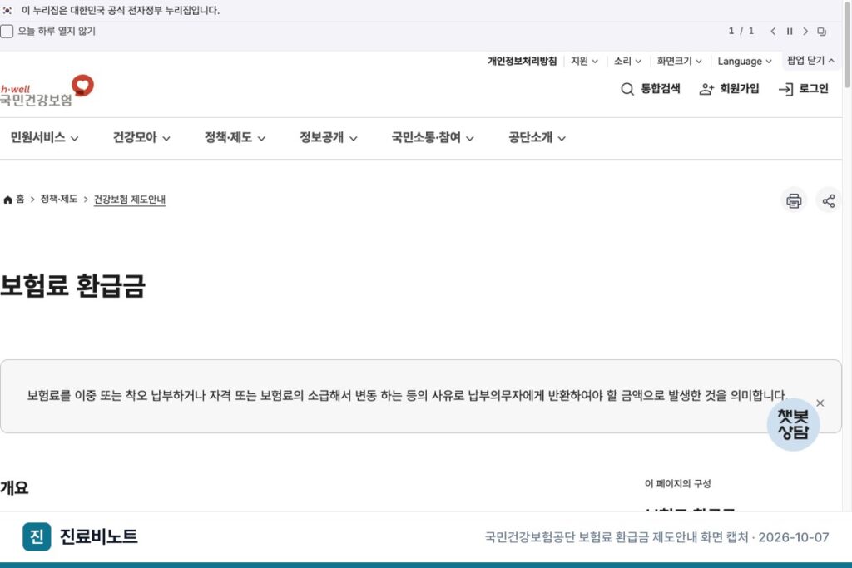Open 회원가입 sign-up page
This screenshot has height=568, width=852.
click(x=729, y=88)
